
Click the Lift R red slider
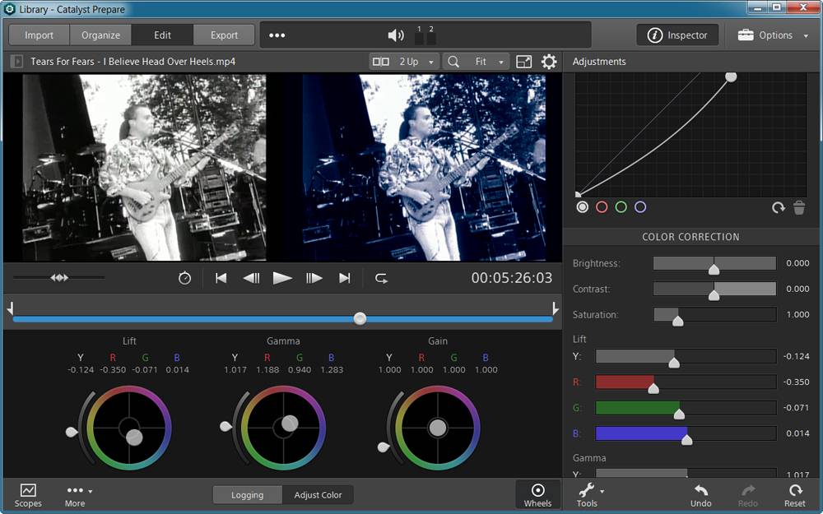686,382
